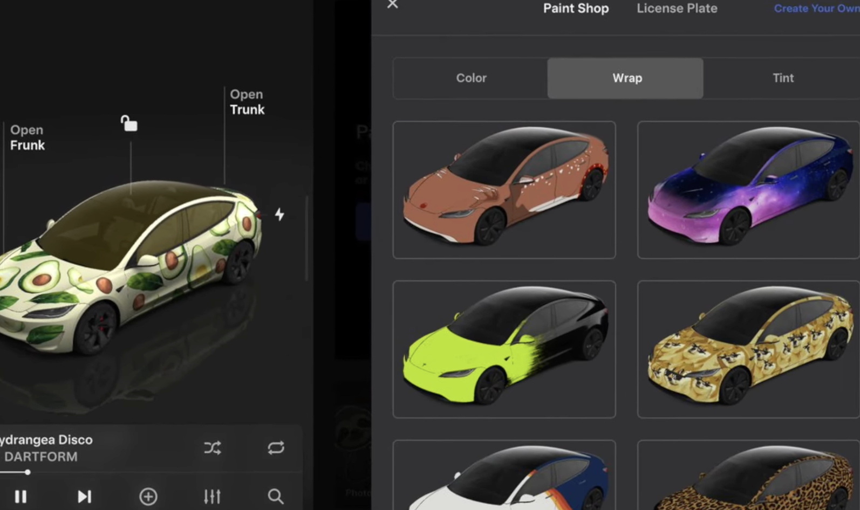Click Open Frunk button

(x=27, y=137)
